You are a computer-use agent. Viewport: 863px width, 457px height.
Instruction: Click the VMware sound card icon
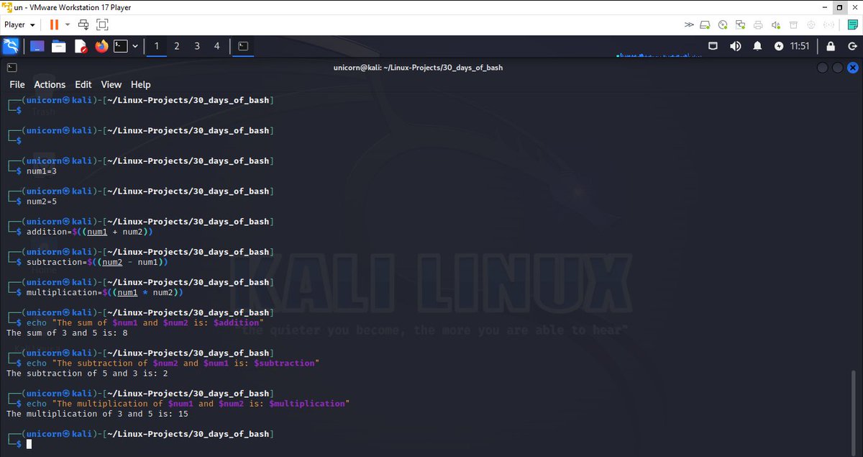(776, 24)
